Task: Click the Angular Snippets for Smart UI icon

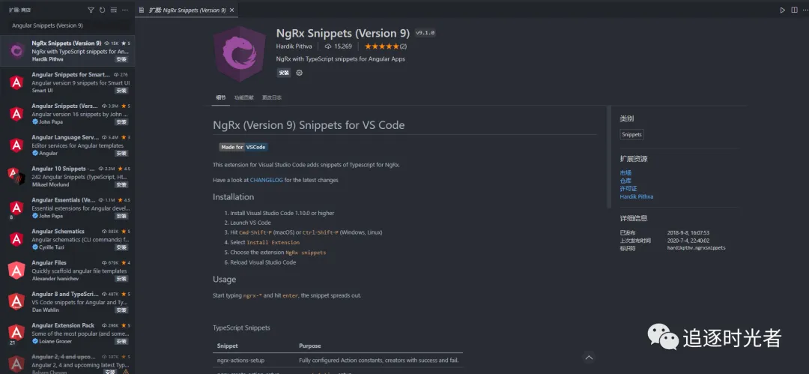Action: point(16,82)
